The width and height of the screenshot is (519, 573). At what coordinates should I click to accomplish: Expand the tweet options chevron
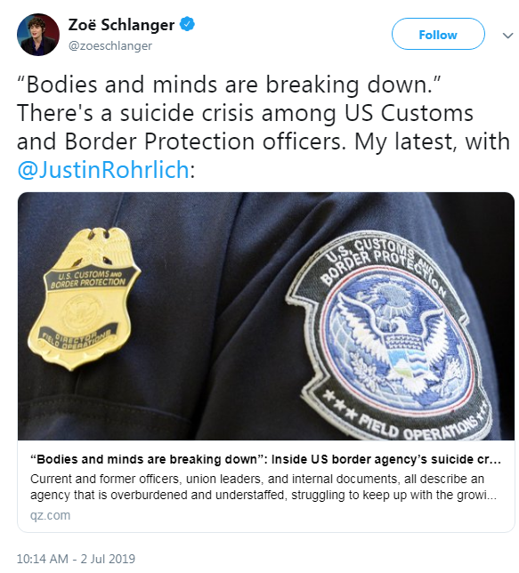[507, 36]
